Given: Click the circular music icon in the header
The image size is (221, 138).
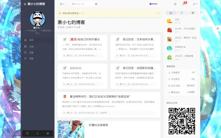Looking at the screenshot, I should click(x=175, y=4).
